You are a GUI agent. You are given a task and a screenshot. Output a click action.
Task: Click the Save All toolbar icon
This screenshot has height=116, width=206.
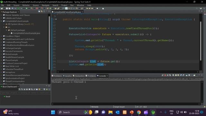click(9, 8)
